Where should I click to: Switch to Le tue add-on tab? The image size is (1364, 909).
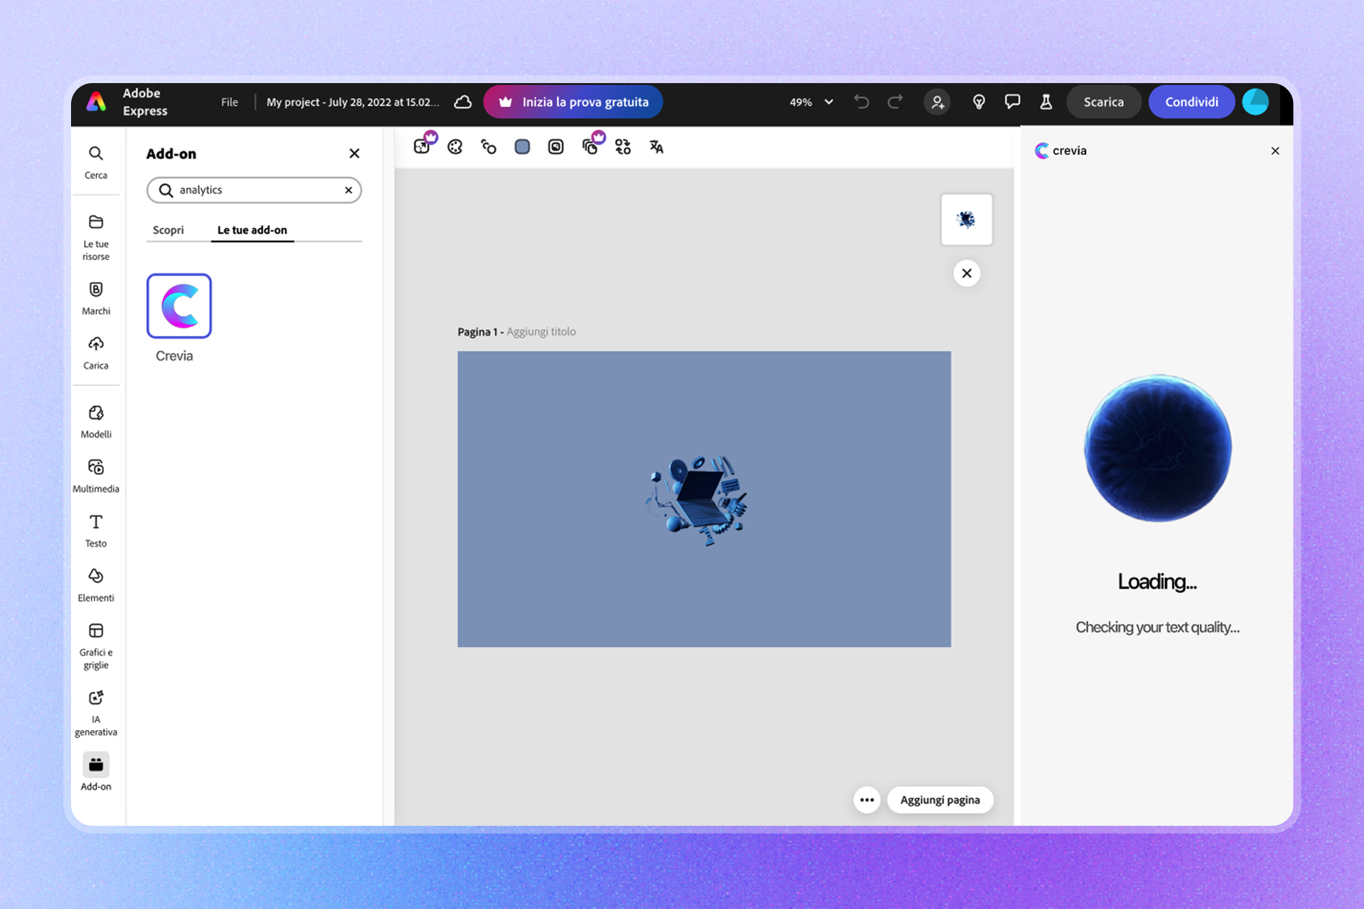(x=252, y=230)
